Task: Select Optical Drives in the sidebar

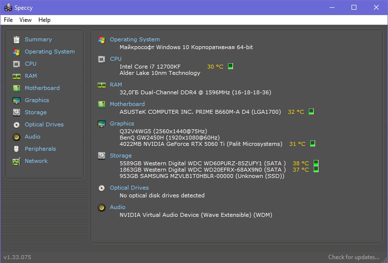Action: coord(44,124)
